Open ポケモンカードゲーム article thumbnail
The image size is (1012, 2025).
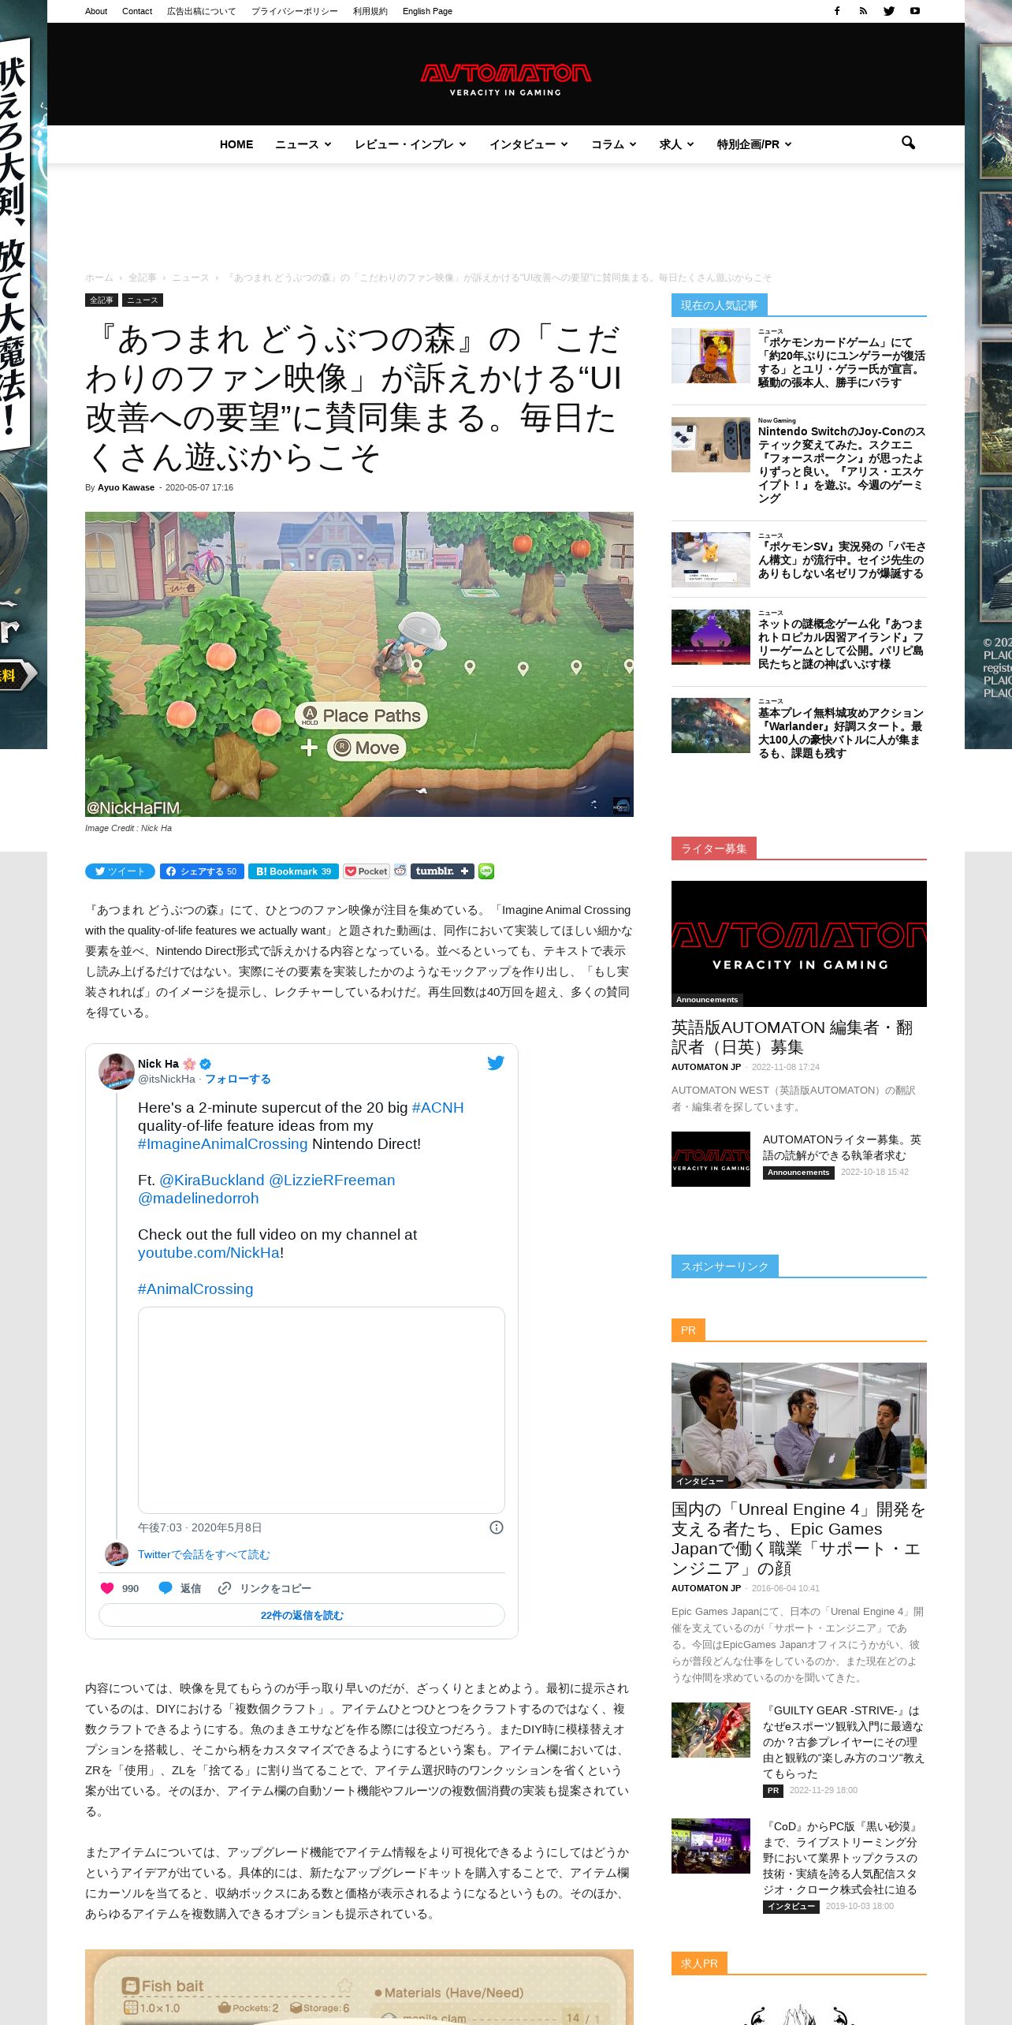point(711,356)
